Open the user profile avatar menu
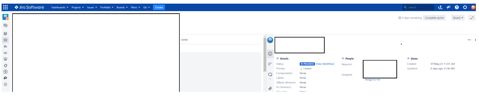The image size is (479, 96). [473, 7]
